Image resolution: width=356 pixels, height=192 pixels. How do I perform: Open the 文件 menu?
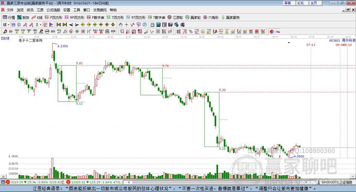(x=10, y=10)
